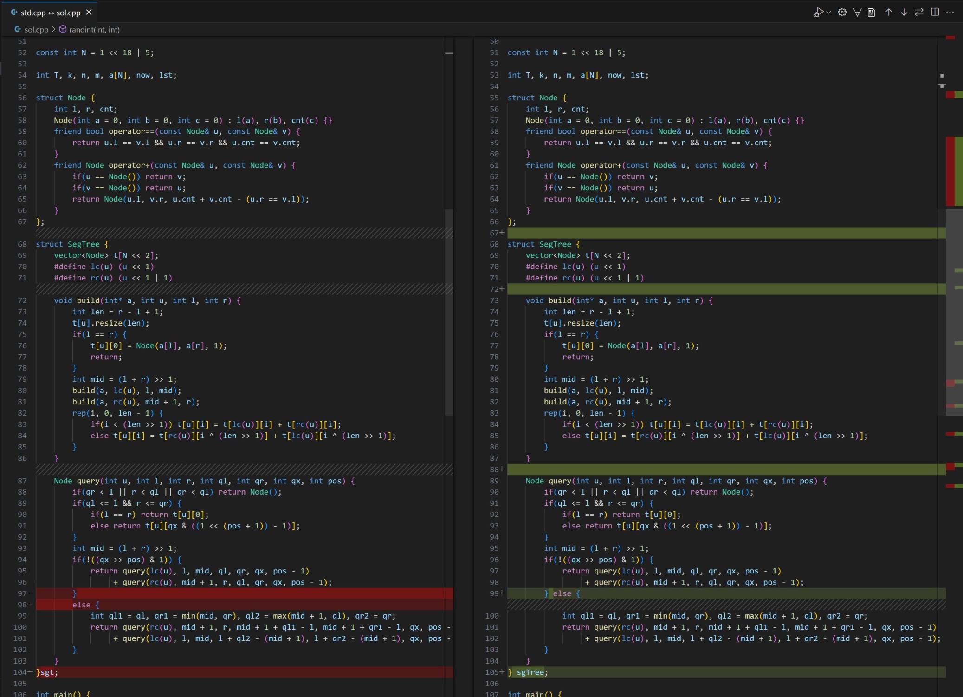Click the gear settings icon in the editor toolbar

[x=842, y=13]
